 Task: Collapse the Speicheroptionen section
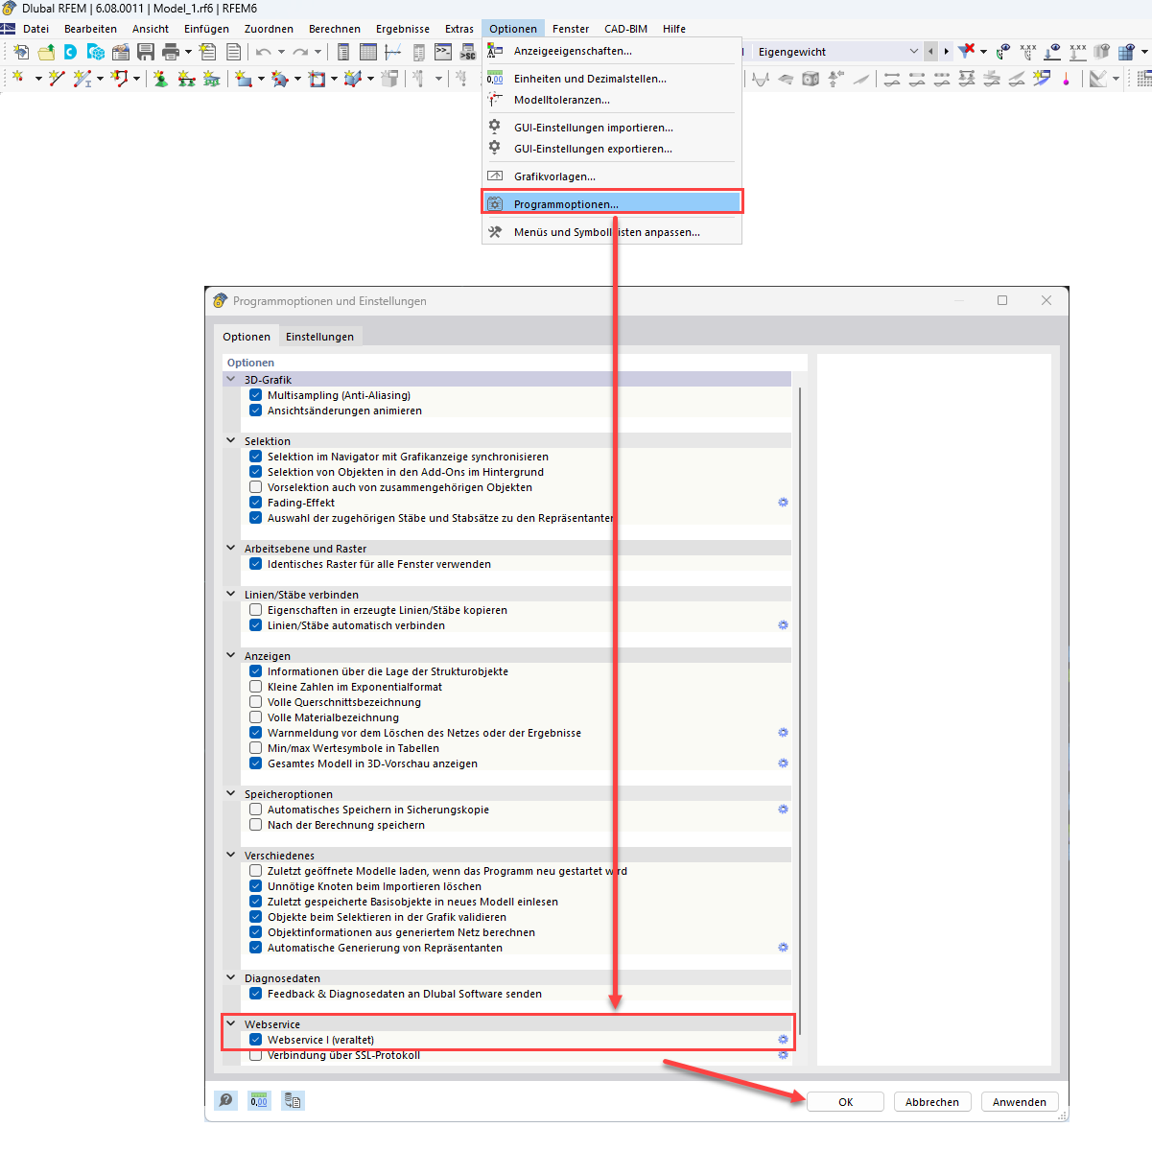(231, 794)
